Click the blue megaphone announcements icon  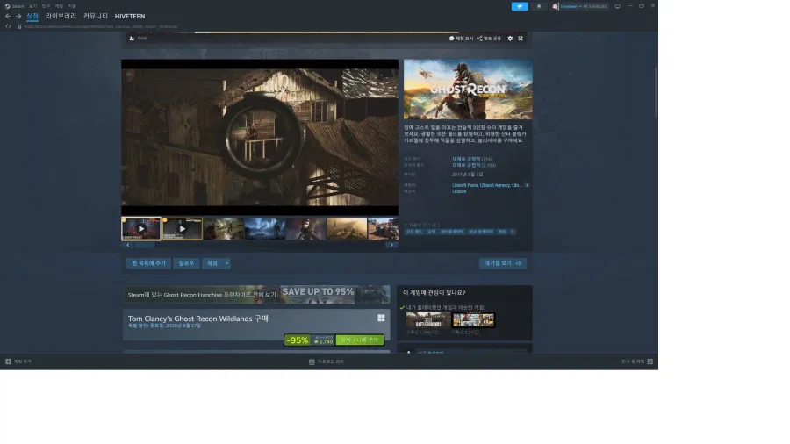520,6
